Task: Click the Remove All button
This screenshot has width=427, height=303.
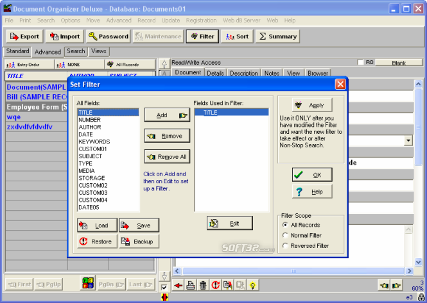Action: point(167,157)
